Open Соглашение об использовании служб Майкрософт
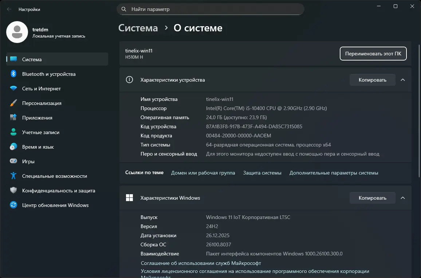421x278 pixels. click(201, 263)
